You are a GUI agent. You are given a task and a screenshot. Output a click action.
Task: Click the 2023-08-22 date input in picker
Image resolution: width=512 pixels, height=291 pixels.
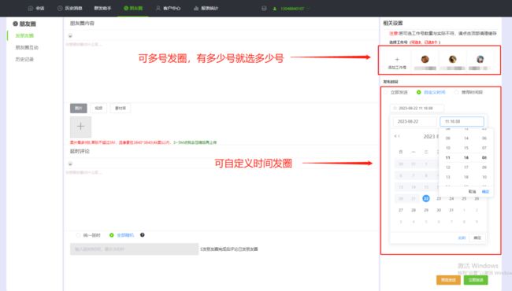(x=414, y=121)
